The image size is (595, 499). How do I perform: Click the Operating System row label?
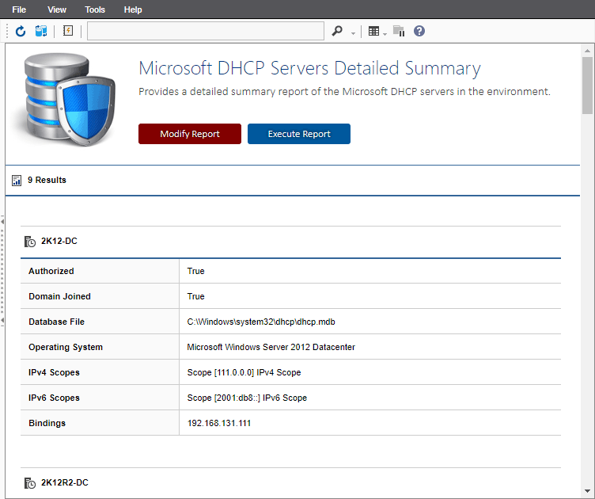pos(66,348)
